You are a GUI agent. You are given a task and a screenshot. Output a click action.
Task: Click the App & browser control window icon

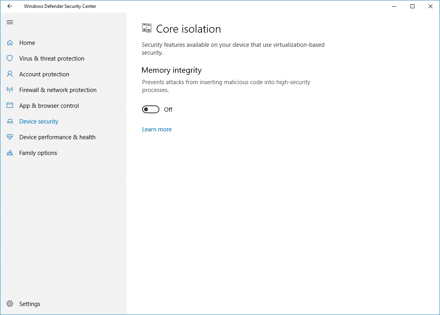click(x=10, y=106)
